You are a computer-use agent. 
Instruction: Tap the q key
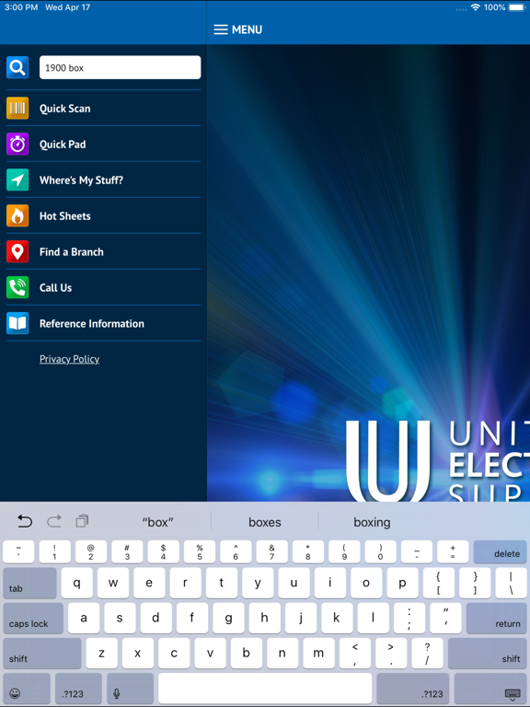(77, 583)
